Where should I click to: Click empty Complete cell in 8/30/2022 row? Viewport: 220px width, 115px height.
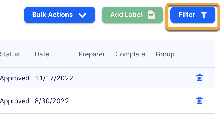pyautogui.click(x=130, y=101)
